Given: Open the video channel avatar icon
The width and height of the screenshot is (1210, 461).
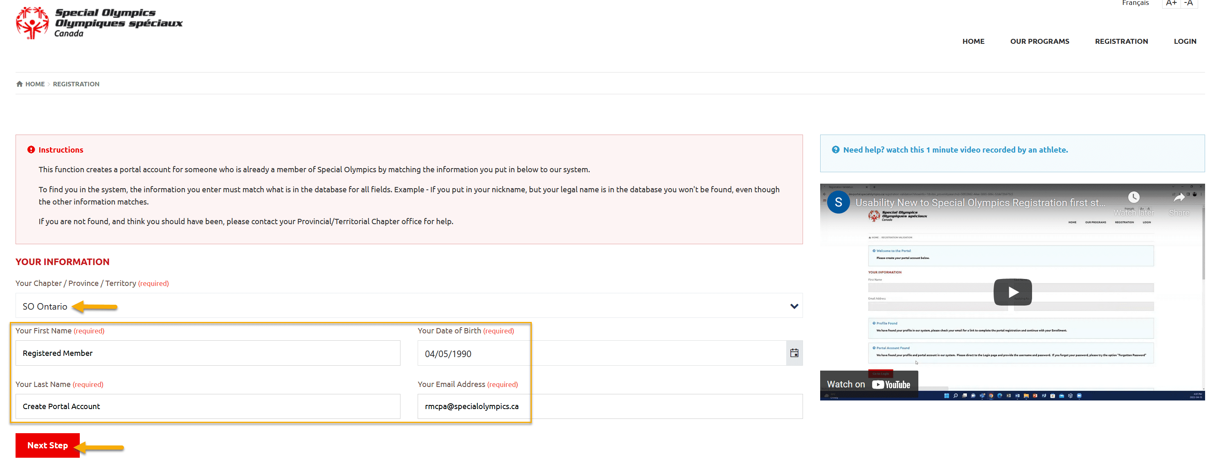Looking at the screenshot, I should click(x=839, y=202).
